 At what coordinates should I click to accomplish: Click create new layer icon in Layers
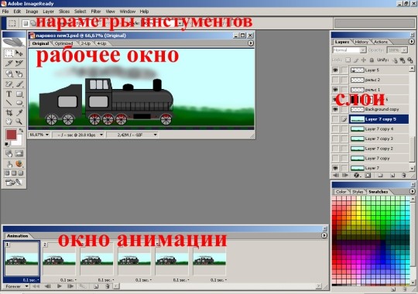392,176
